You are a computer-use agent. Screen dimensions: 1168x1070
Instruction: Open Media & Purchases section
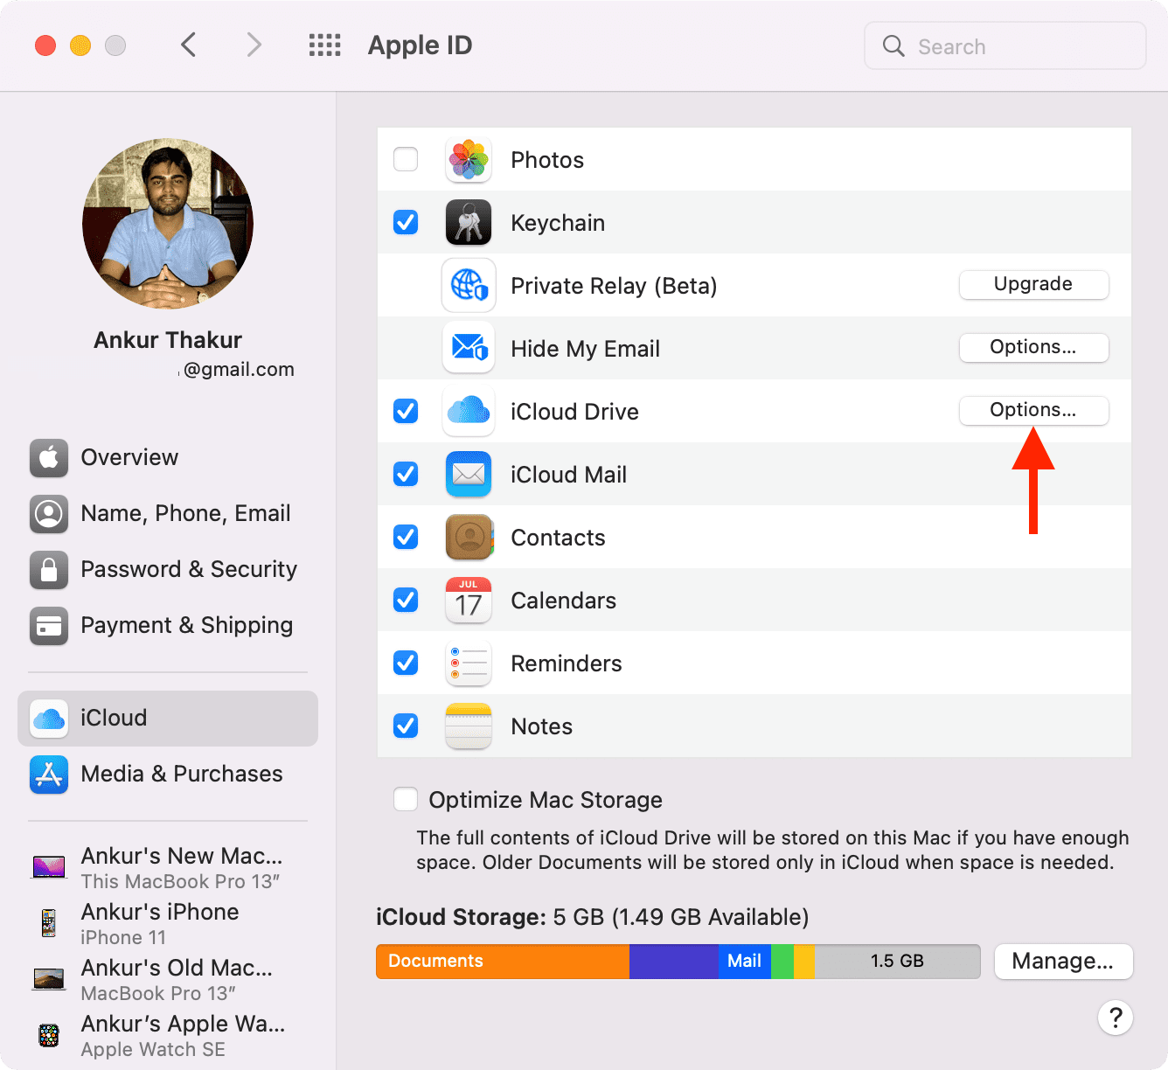point(168,775)
